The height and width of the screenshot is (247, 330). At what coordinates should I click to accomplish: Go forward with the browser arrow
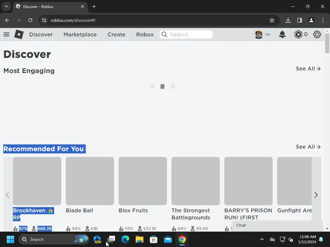19,20
